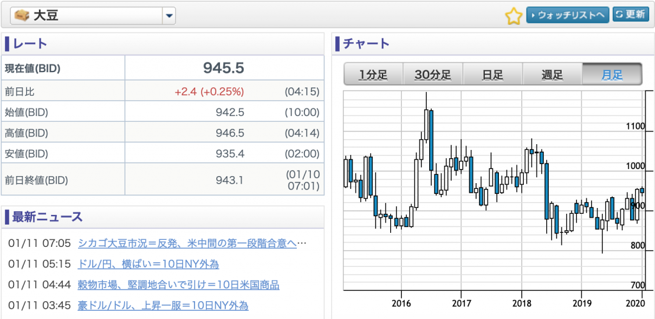Click the 700 price axis label
The width and height of the screenshot is (655, 319).
tap(639, 285)
